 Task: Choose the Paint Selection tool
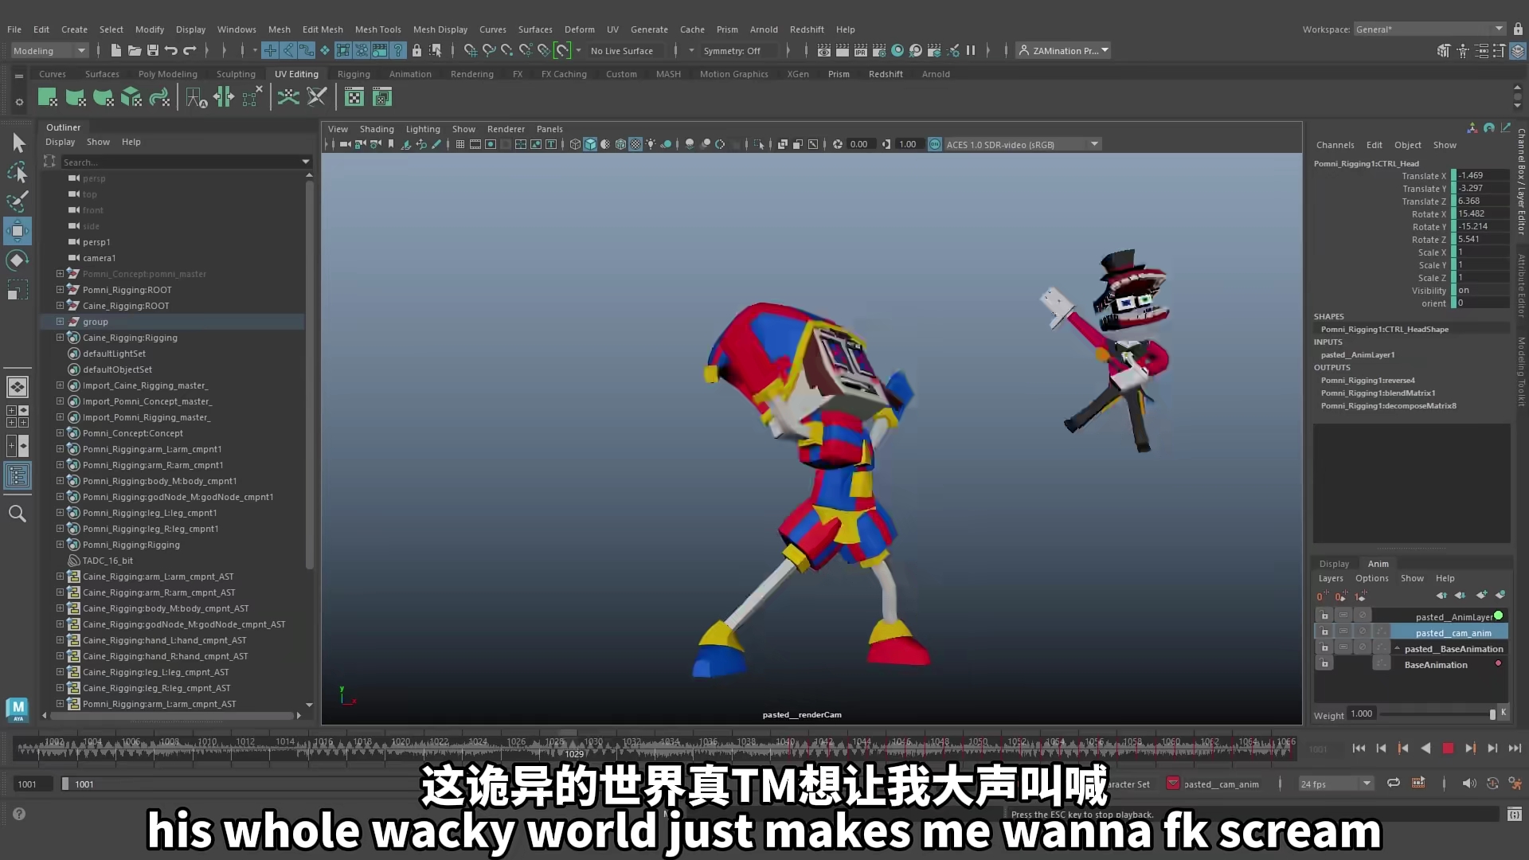point(18,201)
